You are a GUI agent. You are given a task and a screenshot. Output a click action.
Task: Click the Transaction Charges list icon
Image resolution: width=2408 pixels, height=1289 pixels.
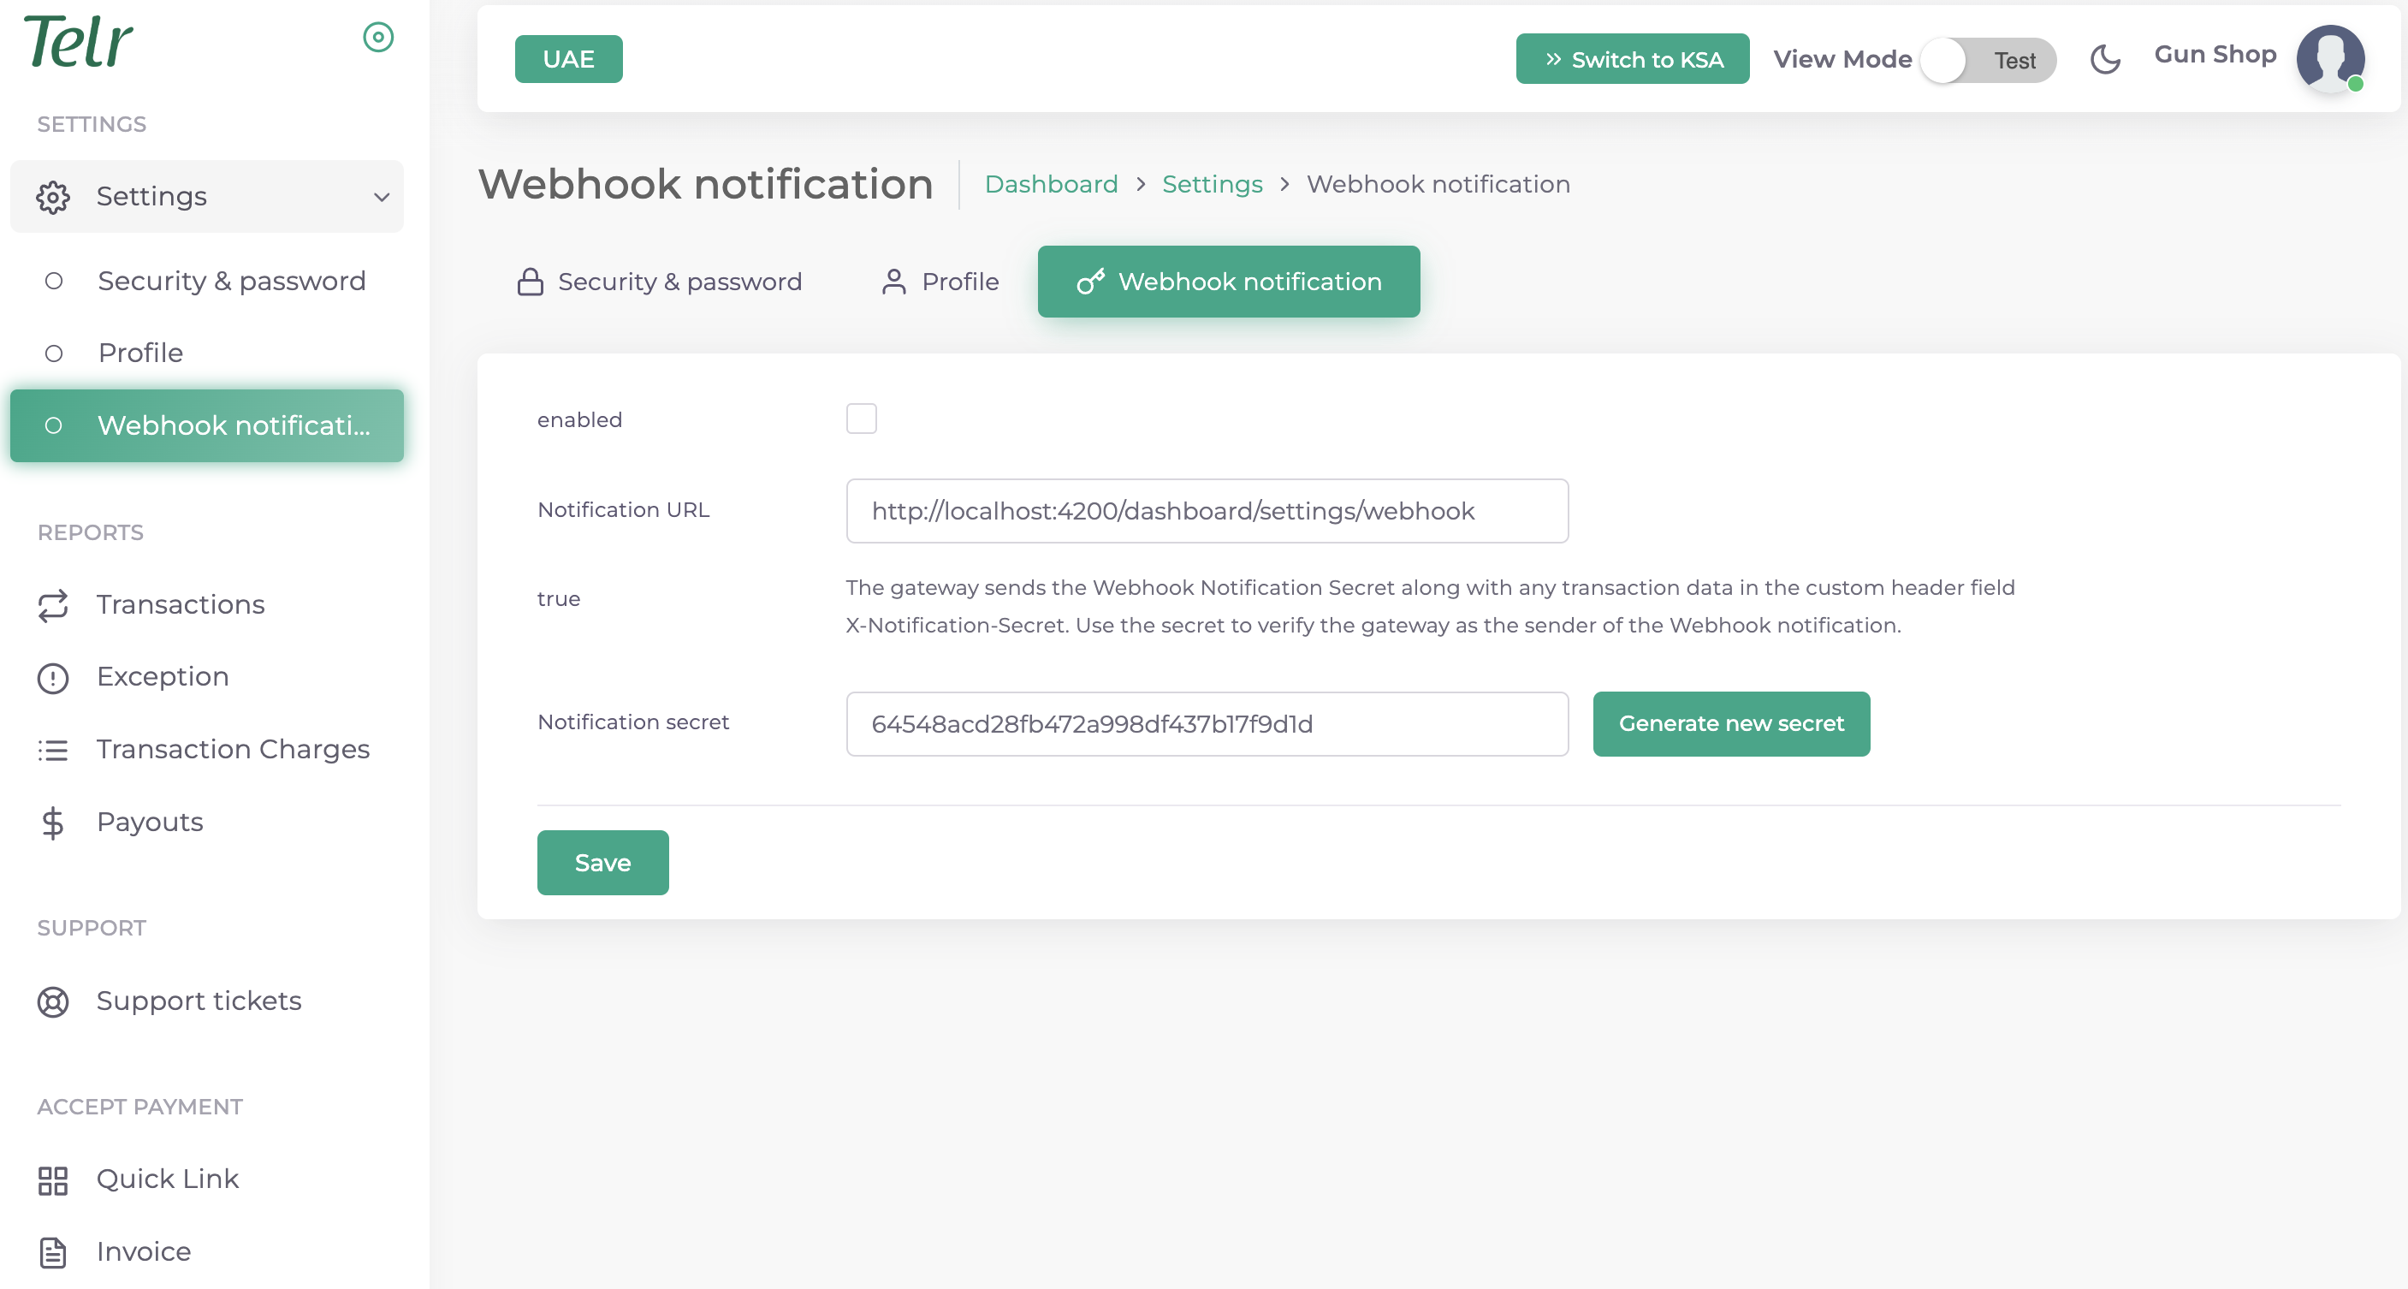pos(53,750)
